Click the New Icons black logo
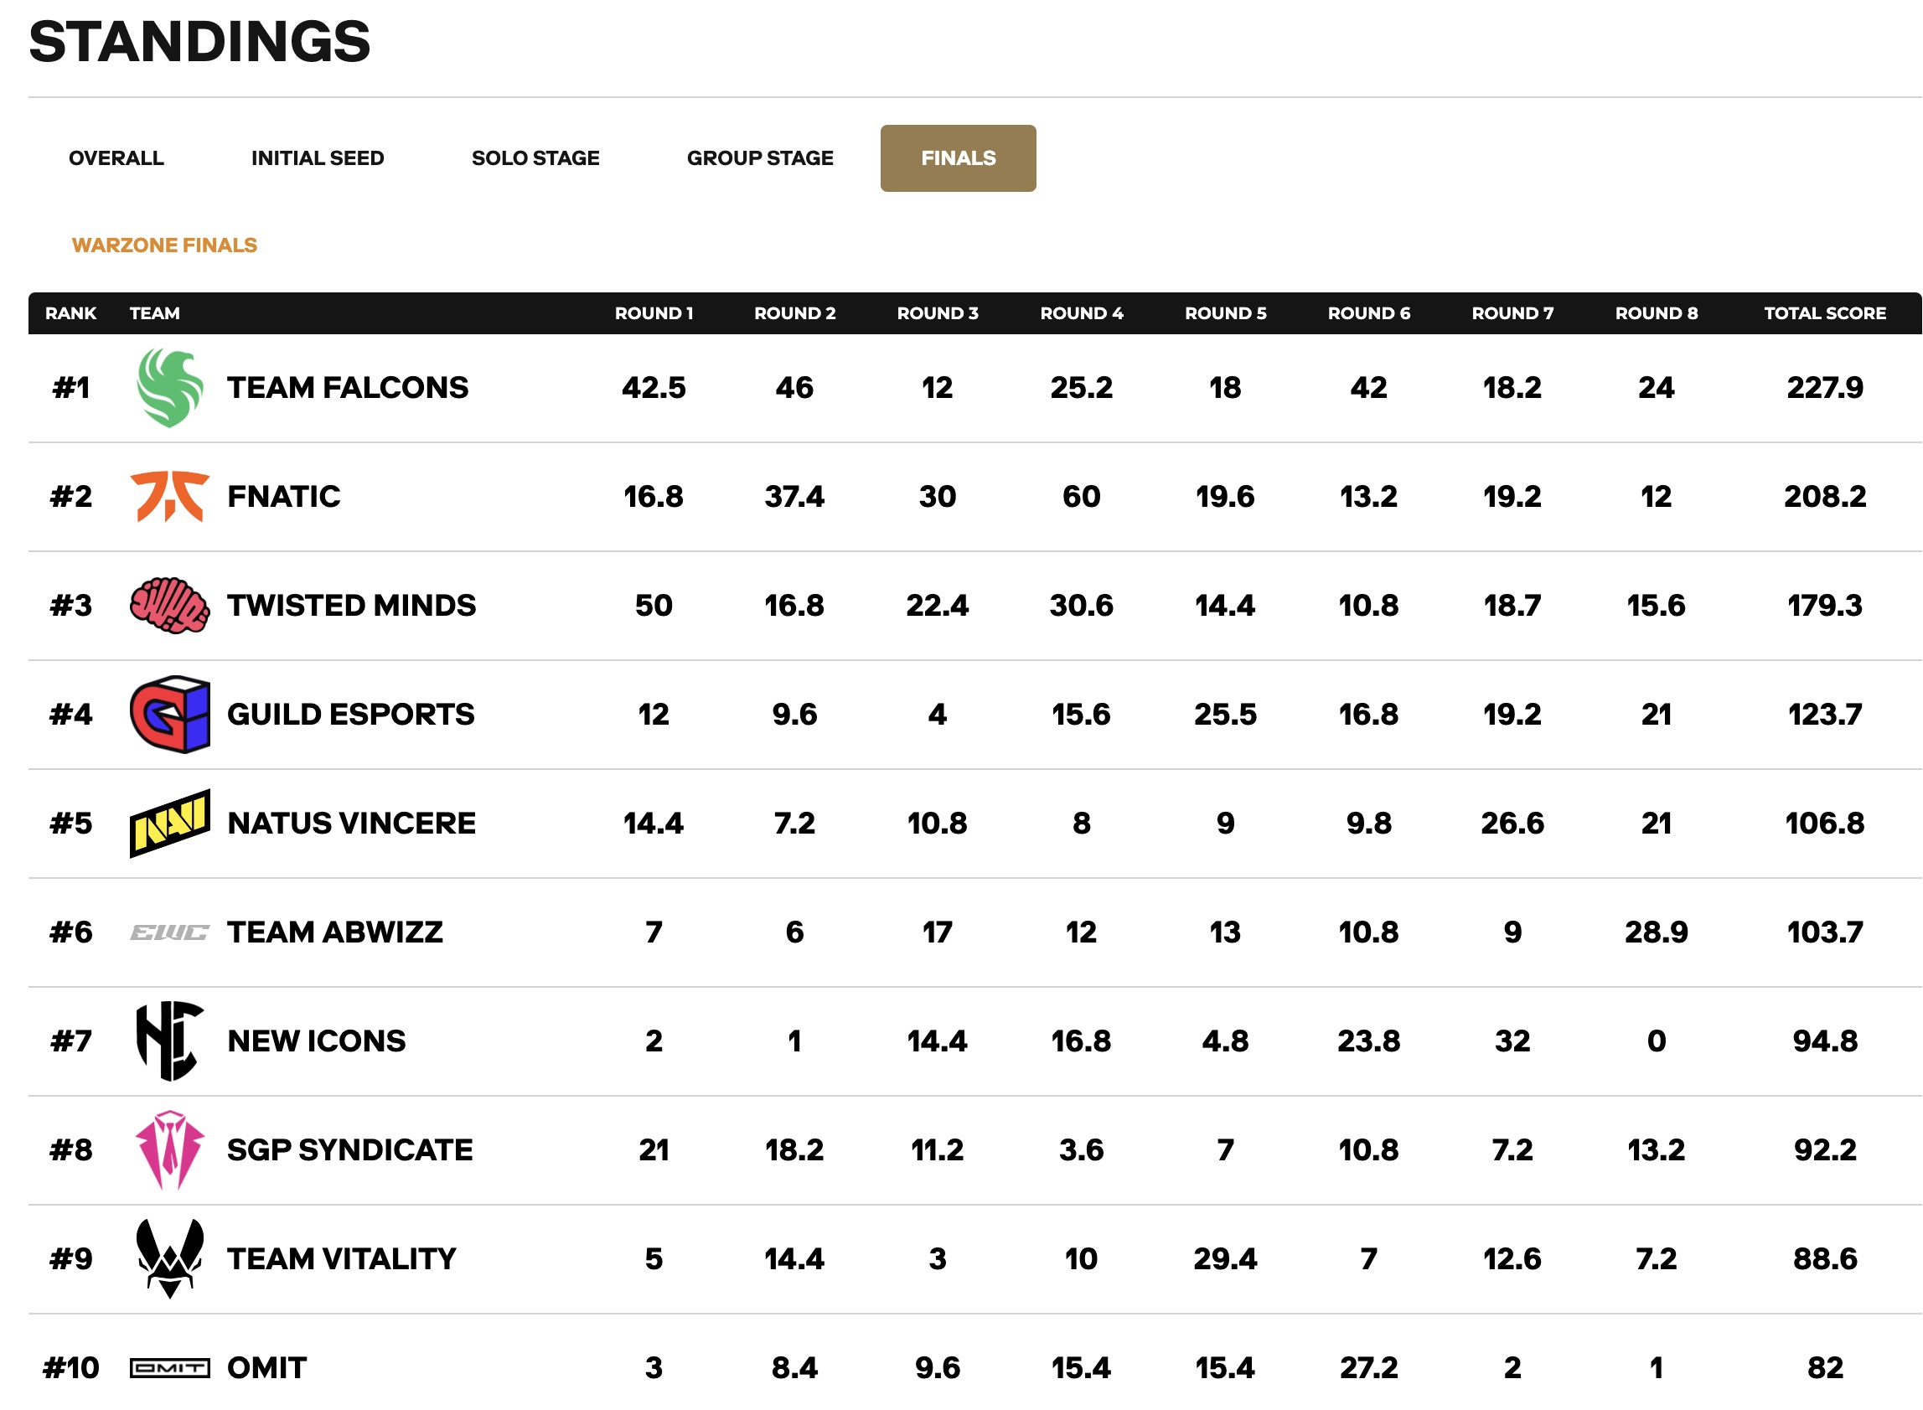This screenshot has height=1410, width=1923. (x=170, y=1041)
